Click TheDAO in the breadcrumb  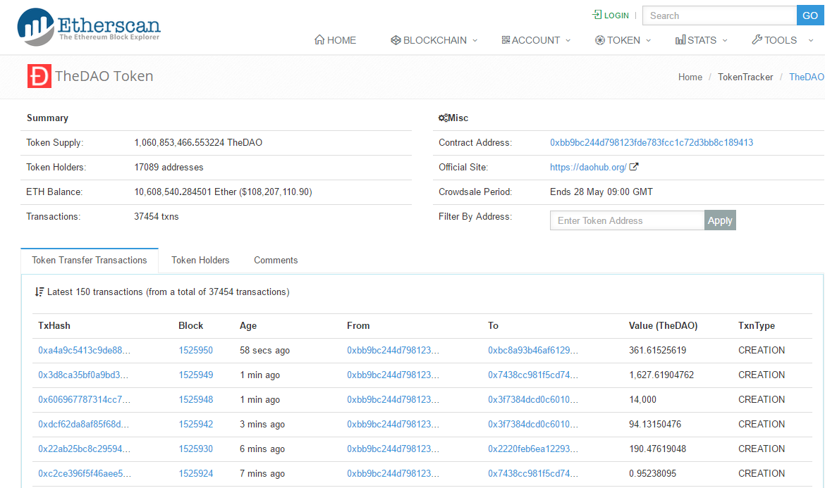(x=807, y=77)
